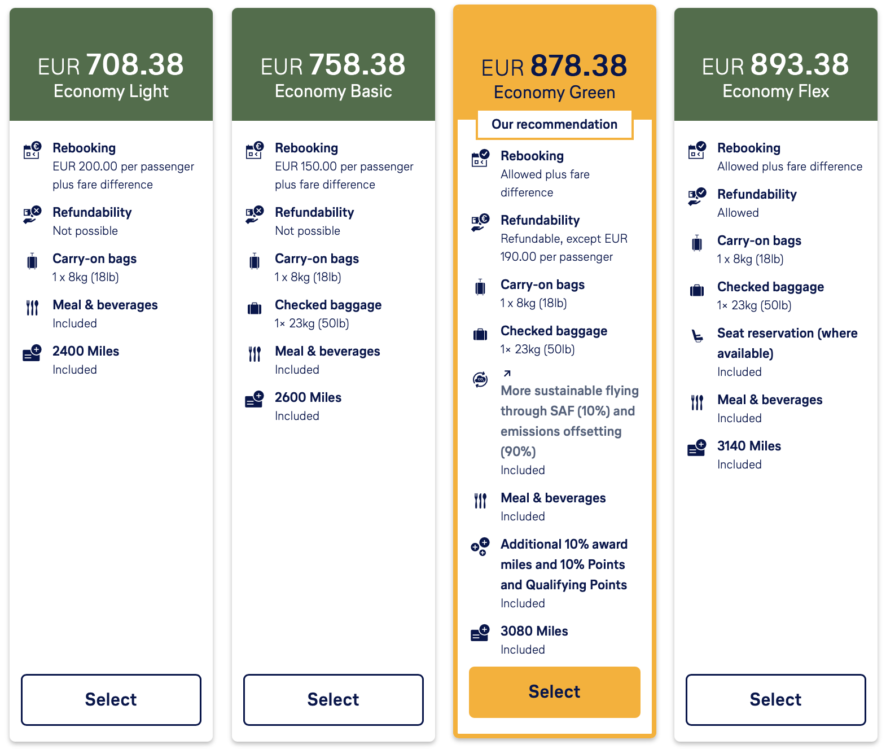Click the Our recommendation badge

(555, 124)
